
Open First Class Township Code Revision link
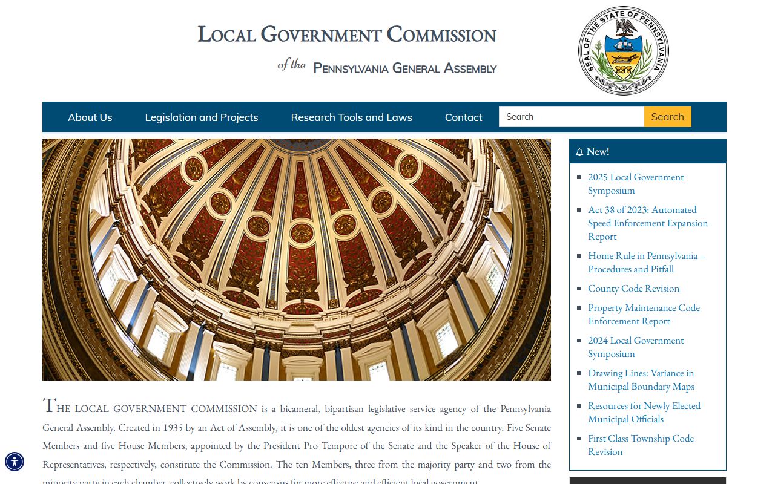[x=641, y=445]
